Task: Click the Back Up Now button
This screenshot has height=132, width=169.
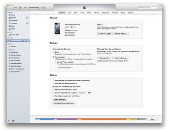Action: pyautogui.click(x=105, y=58)
